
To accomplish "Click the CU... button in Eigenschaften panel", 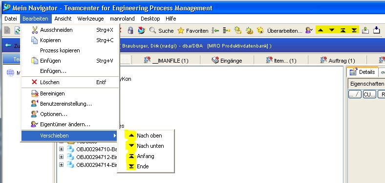I will point(369,94).
